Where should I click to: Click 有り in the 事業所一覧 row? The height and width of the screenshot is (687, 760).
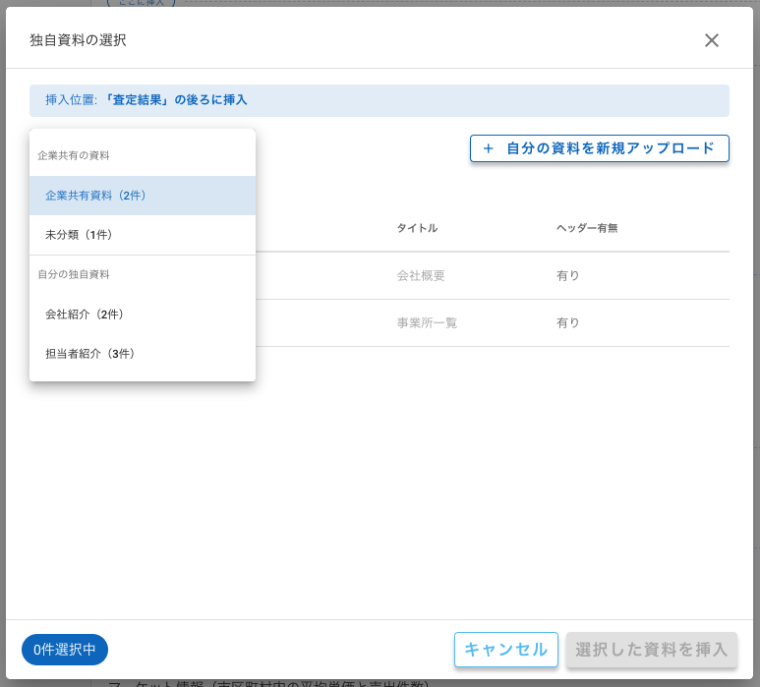point(567,322)
